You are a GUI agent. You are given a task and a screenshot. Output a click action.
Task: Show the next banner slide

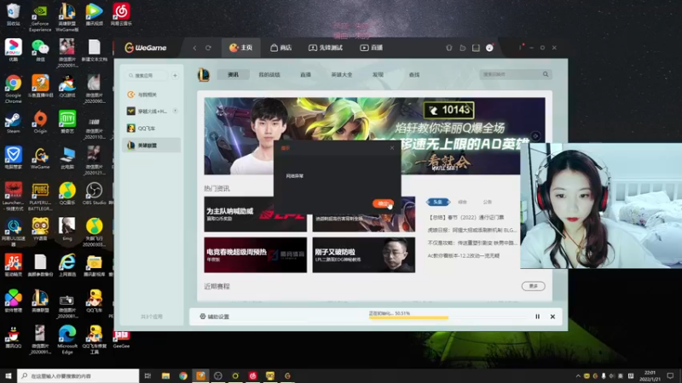click(x=535, y=136)
